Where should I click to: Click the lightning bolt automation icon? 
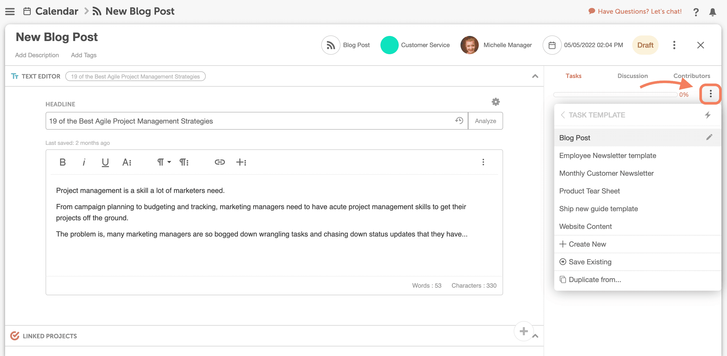pos(707,115)
